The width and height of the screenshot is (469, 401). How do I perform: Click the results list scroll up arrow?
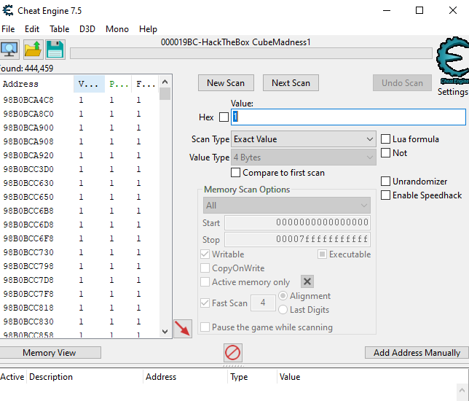[x=165, y=82]
